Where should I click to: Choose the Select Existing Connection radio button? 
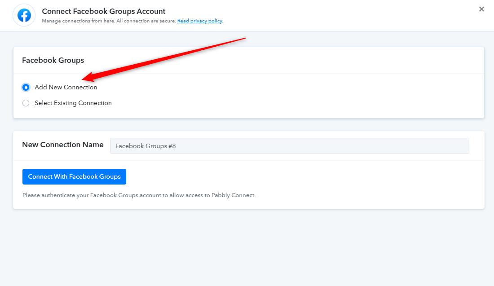26,103
